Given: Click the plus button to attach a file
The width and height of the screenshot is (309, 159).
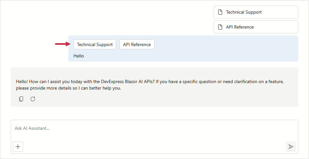Looking at the screenshot, I should pyautogui.click(x=18, y=147).
